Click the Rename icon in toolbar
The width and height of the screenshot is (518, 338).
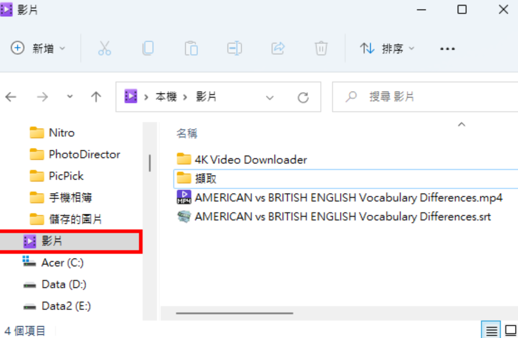pyautogui.click(x=235, y=48)
